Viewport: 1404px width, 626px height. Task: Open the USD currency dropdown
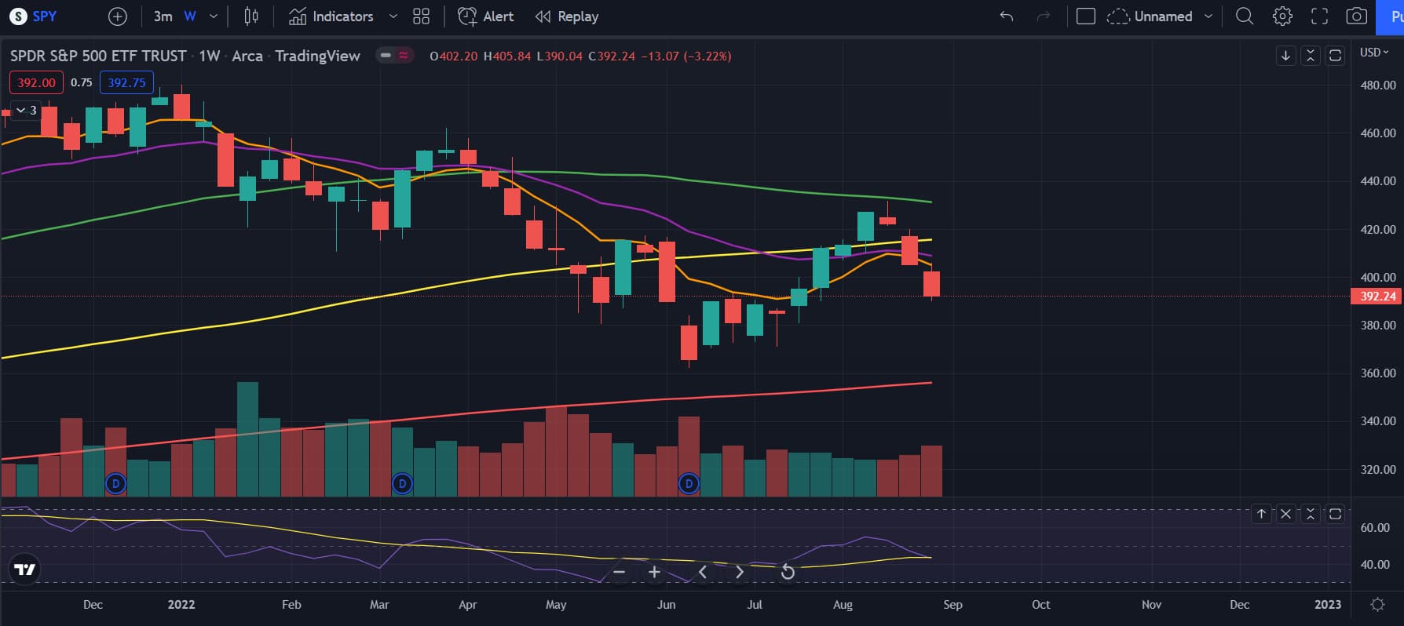[x=1374, y=53]
